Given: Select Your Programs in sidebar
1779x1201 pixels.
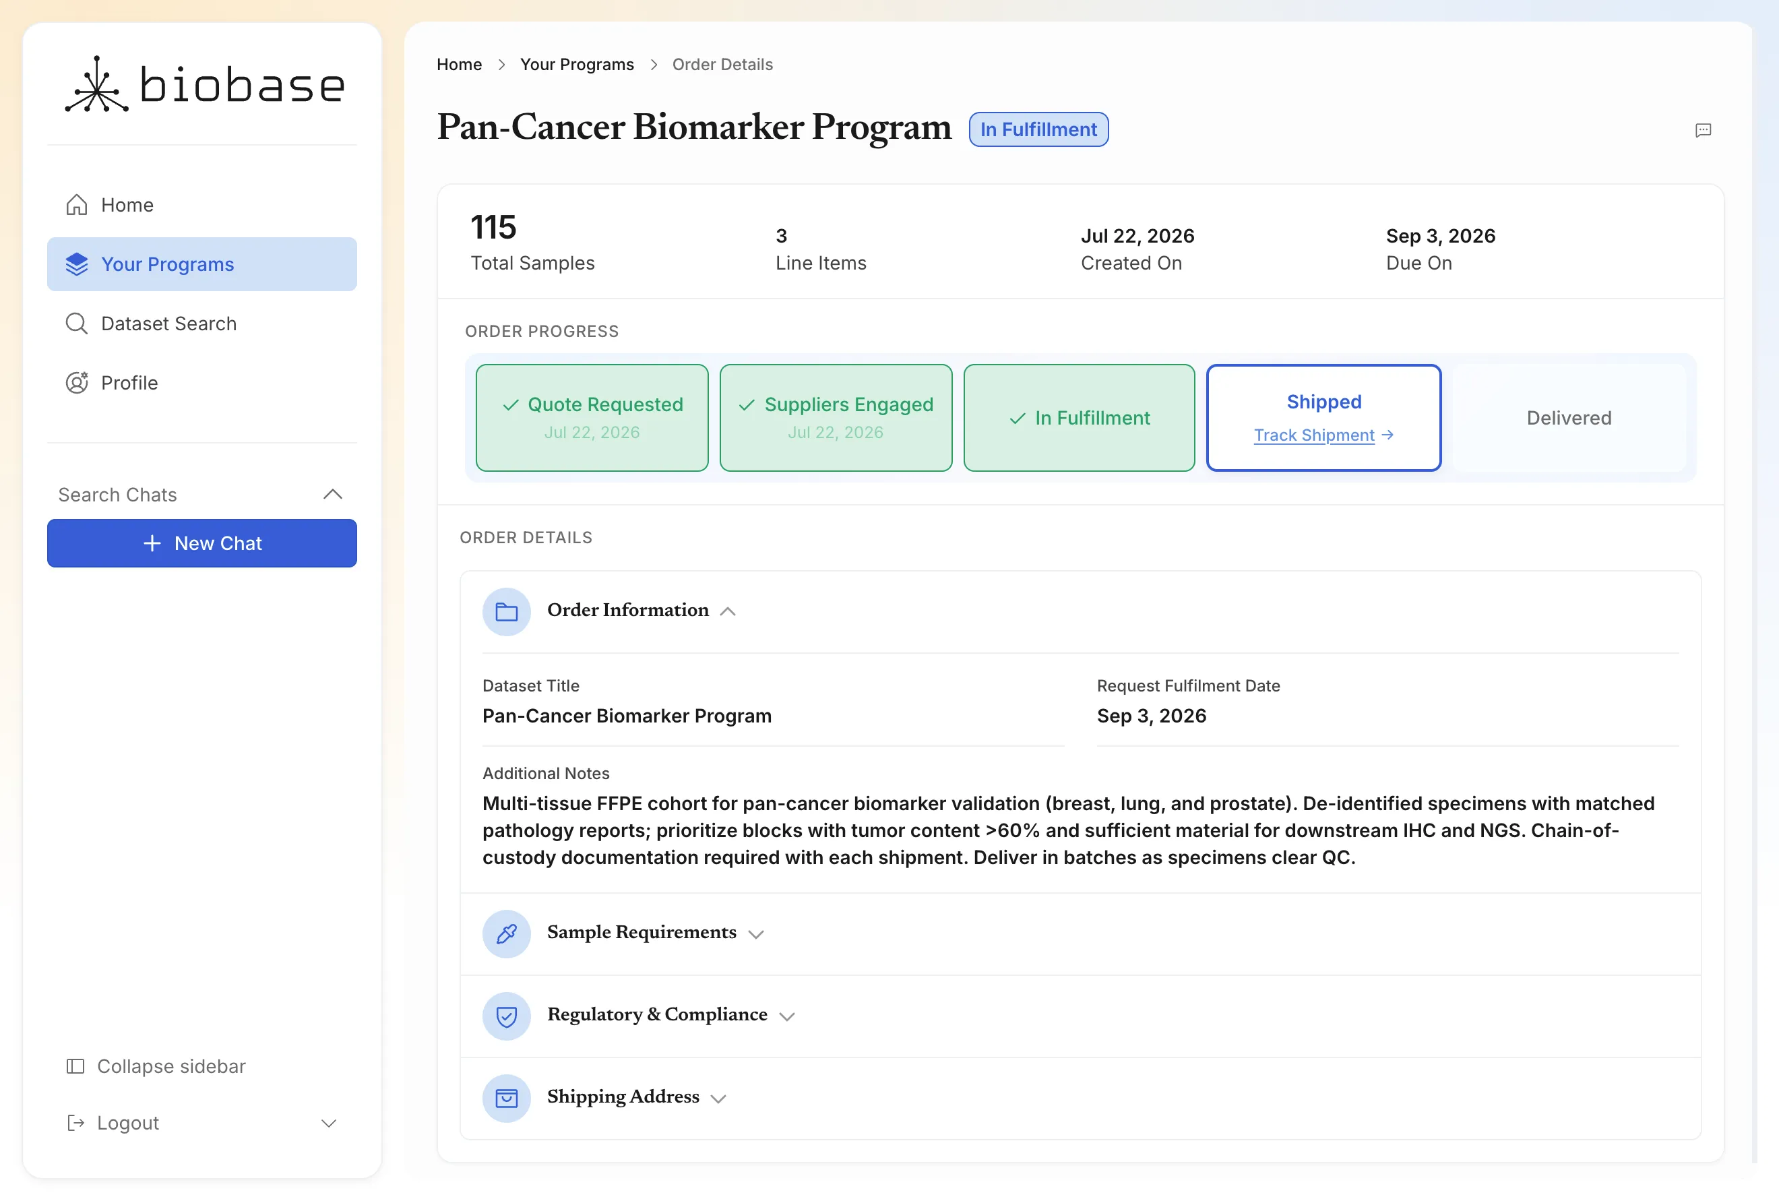Looking at the screenshot, I should [202, 264].
